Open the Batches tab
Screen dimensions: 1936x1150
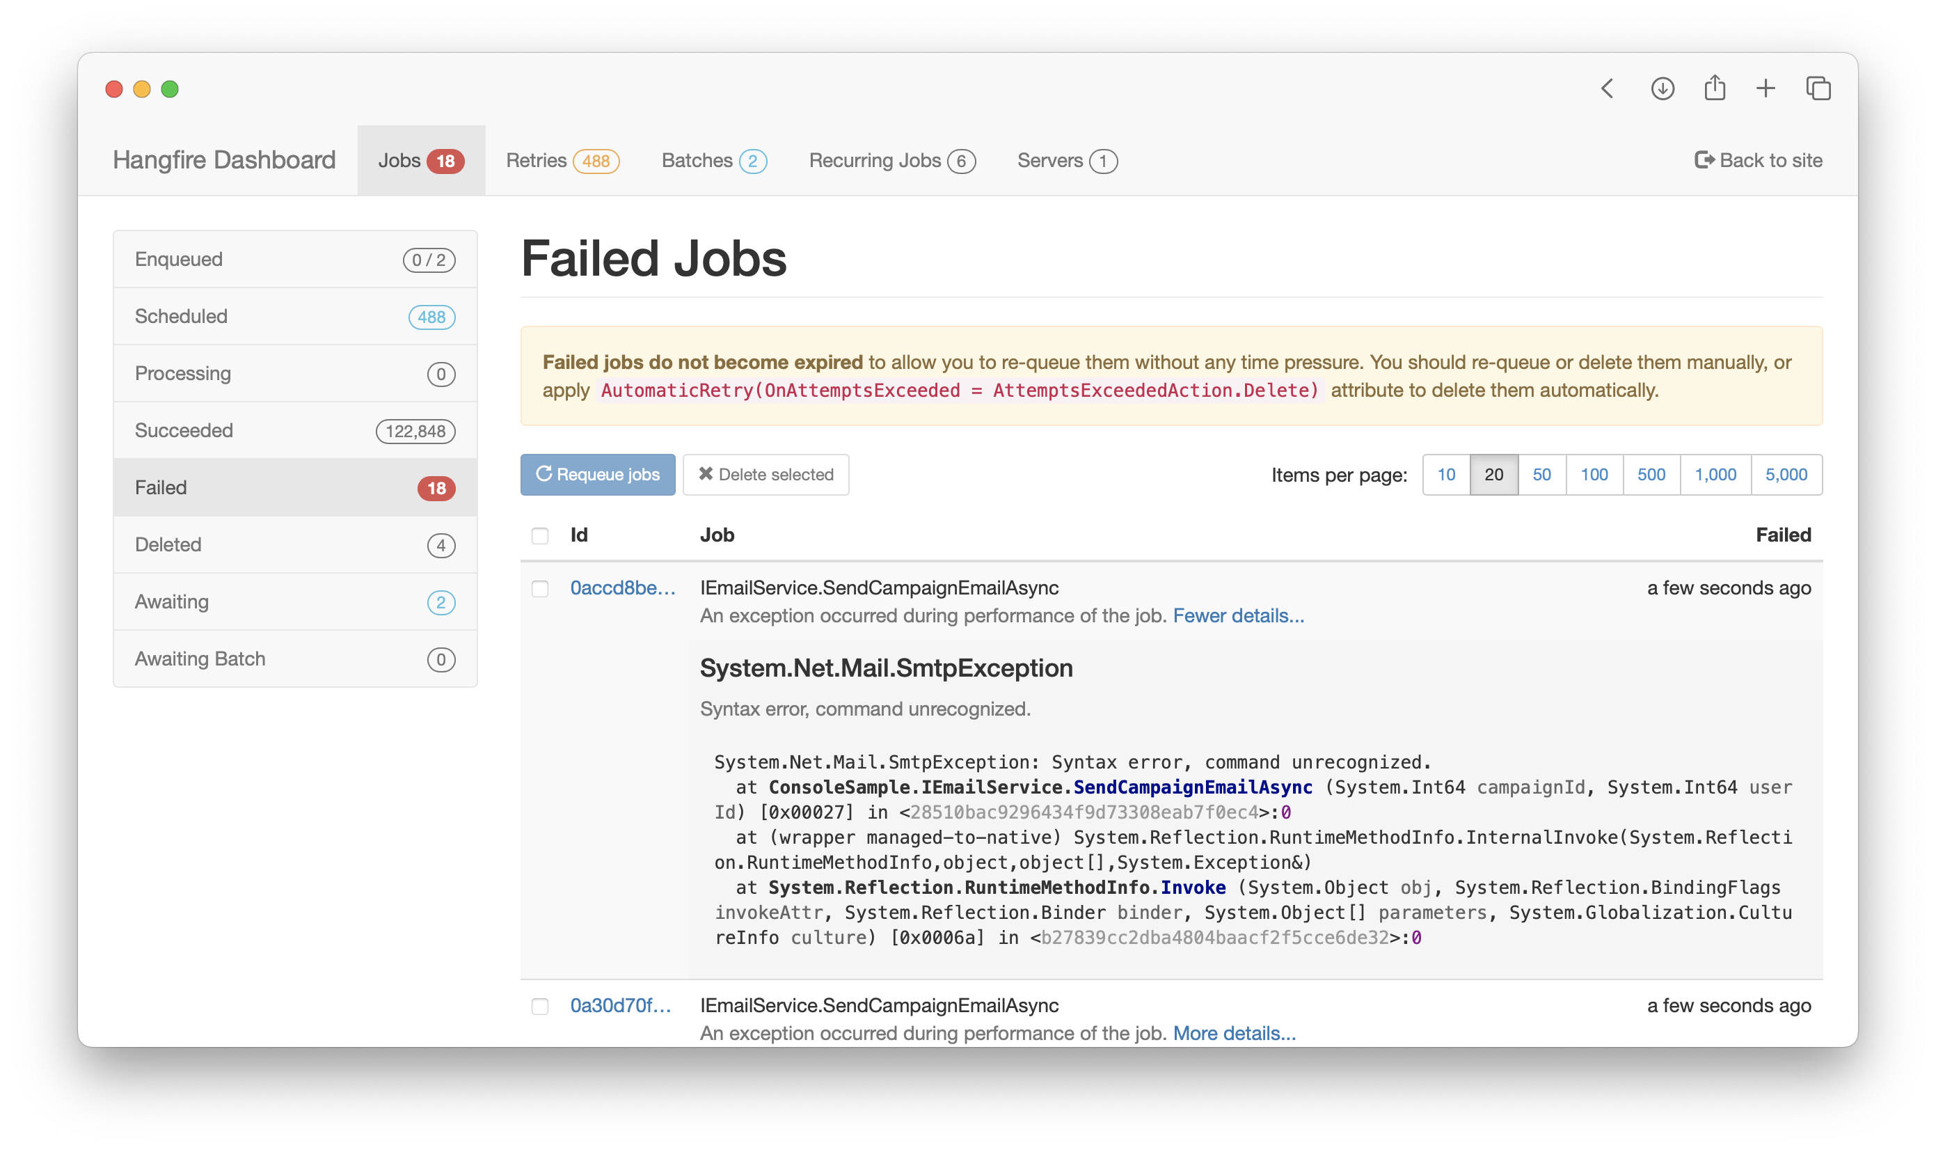coord(713,160)
